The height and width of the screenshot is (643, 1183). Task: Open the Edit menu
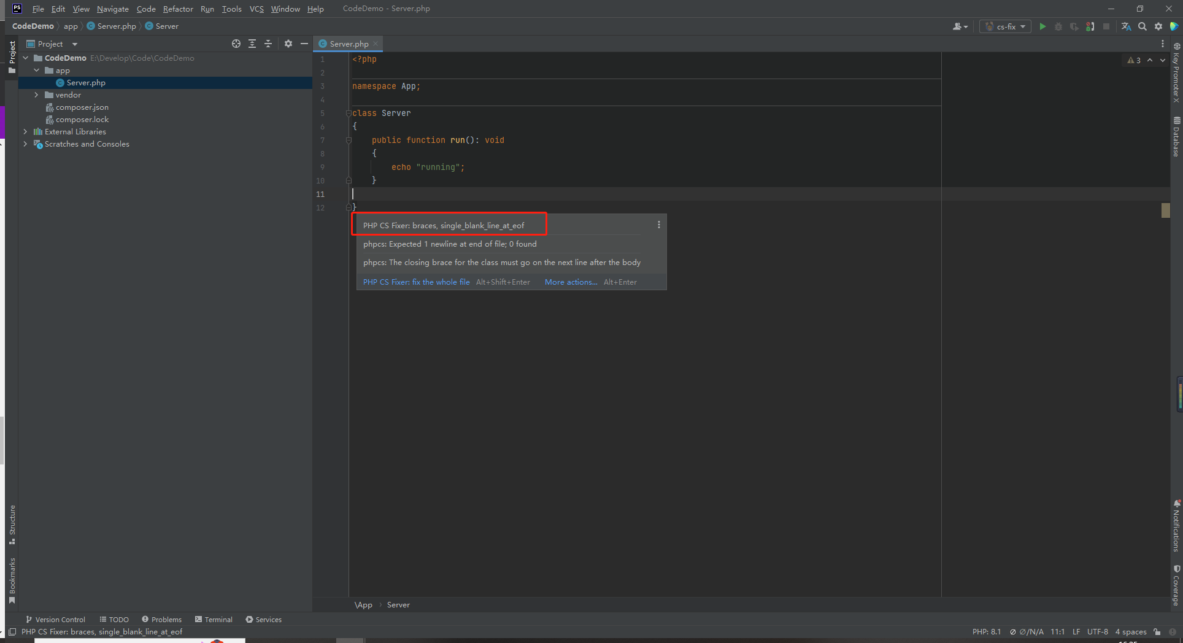pyautogui.click(x=58, y=9)
